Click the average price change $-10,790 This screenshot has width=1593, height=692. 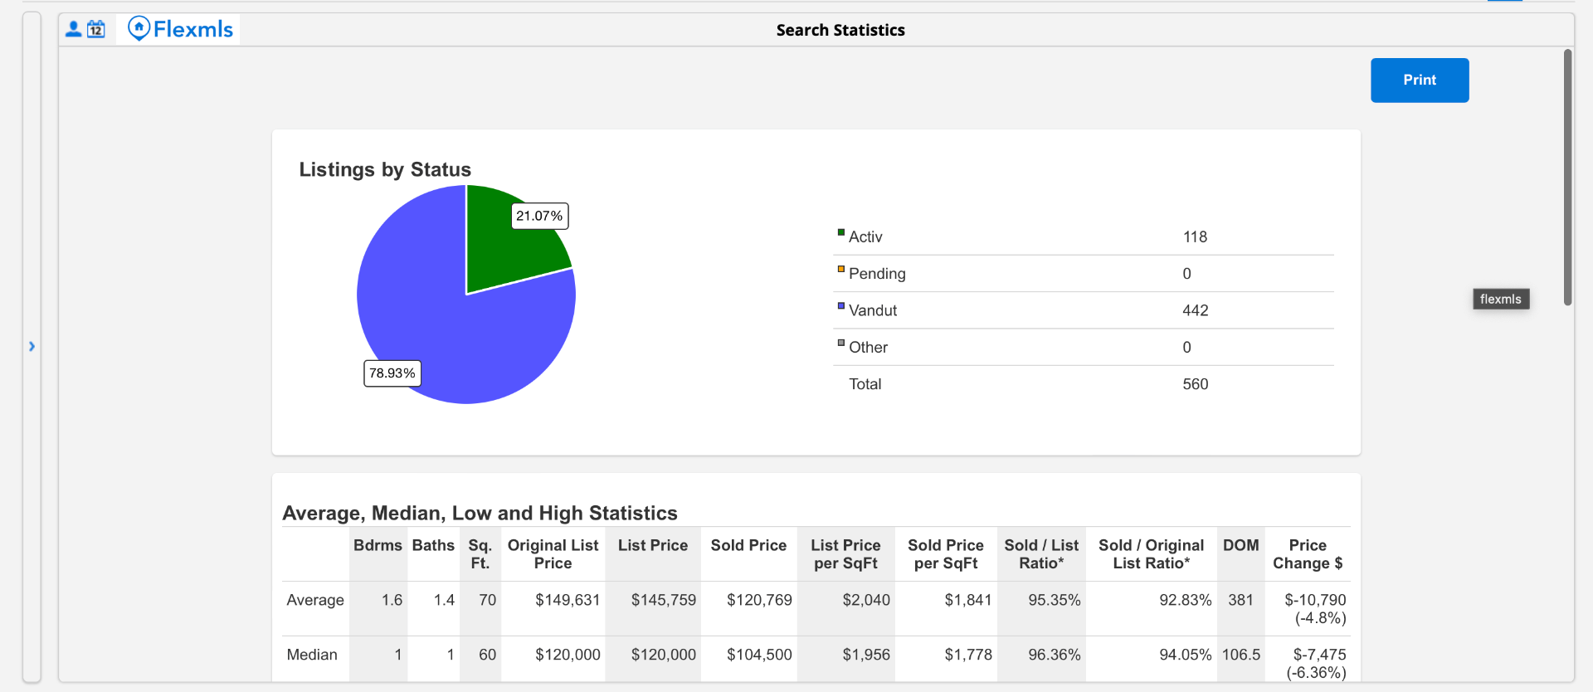click(1315, 609)
